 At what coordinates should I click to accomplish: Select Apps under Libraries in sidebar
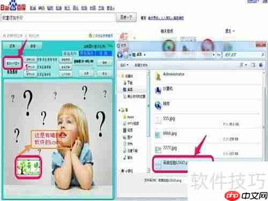coord(129,117)
